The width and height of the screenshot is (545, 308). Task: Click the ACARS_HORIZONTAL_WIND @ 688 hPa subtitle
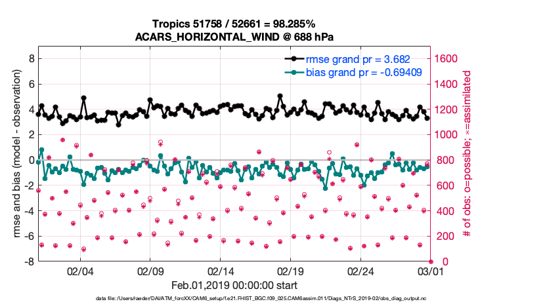pos(234,36)
